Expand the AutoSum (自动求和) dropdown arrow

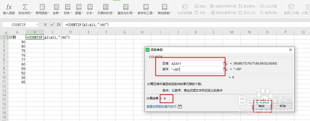click(31, 13)
